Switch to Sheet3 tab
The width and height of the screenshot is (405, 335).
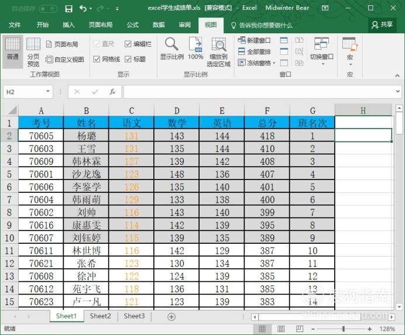(x=134, y=316)
